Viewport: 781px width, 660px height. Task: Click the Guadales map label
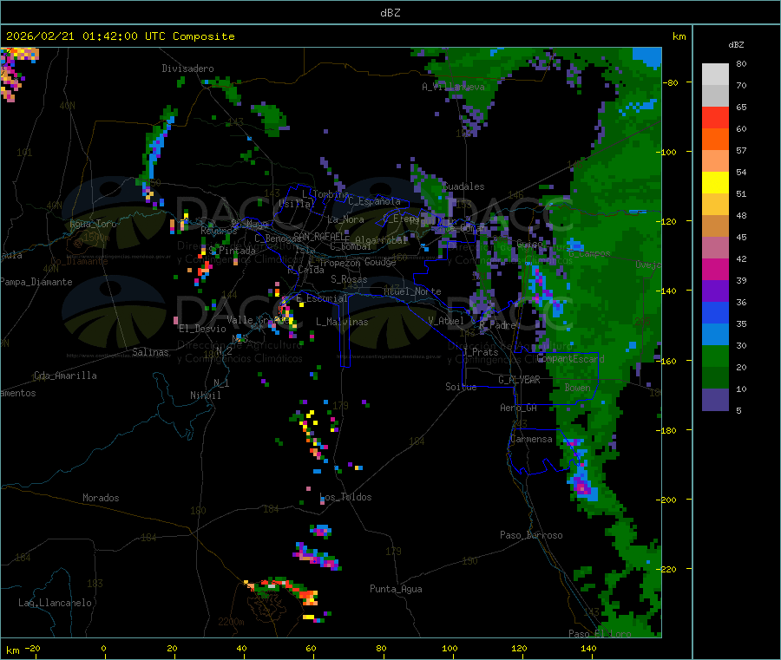click(463, 186)
